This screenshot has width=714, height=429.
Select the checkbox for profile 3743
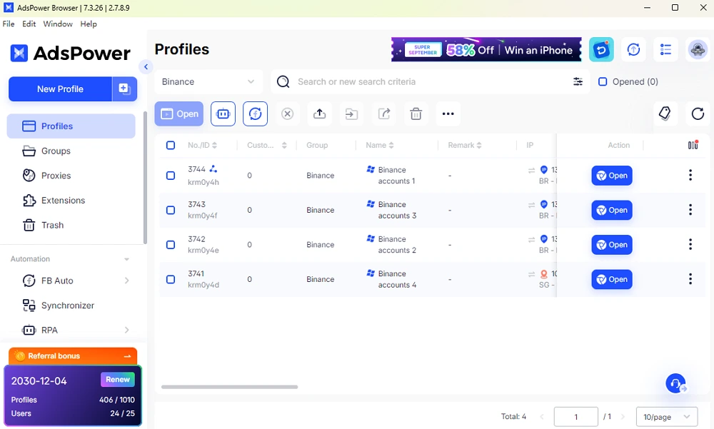pyautogui.click(x=171, y=210)
